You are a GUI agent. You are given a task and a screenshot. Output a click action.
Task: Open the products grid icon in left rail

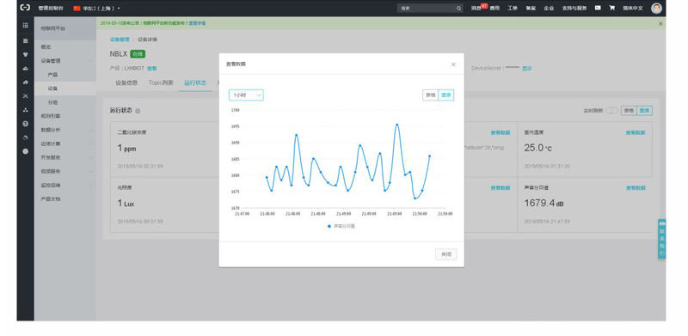(x=26, y=26)
